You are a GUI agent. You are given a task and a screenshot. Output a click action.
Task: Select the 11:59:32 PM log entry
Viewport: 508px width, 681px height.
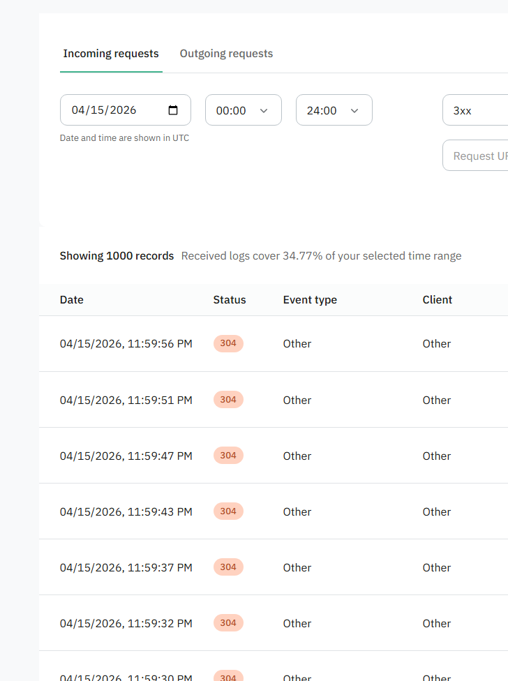pyautogui.click(x=126, y=623)
